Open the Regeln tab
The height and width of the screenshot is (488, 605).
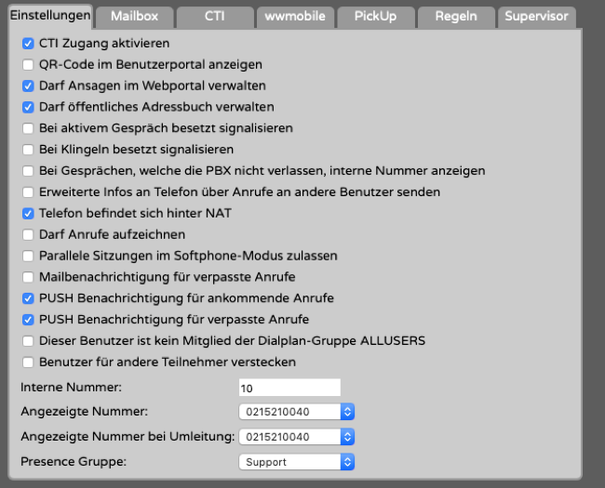point(454,17)
